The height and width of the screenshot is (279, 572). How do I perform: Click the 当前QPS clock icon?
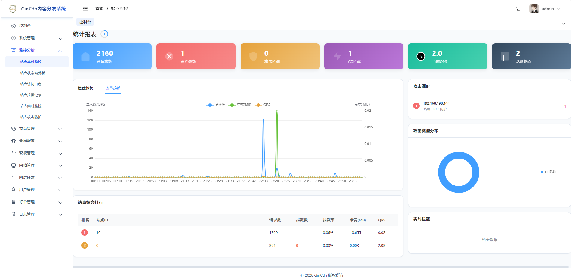(421, 56)
